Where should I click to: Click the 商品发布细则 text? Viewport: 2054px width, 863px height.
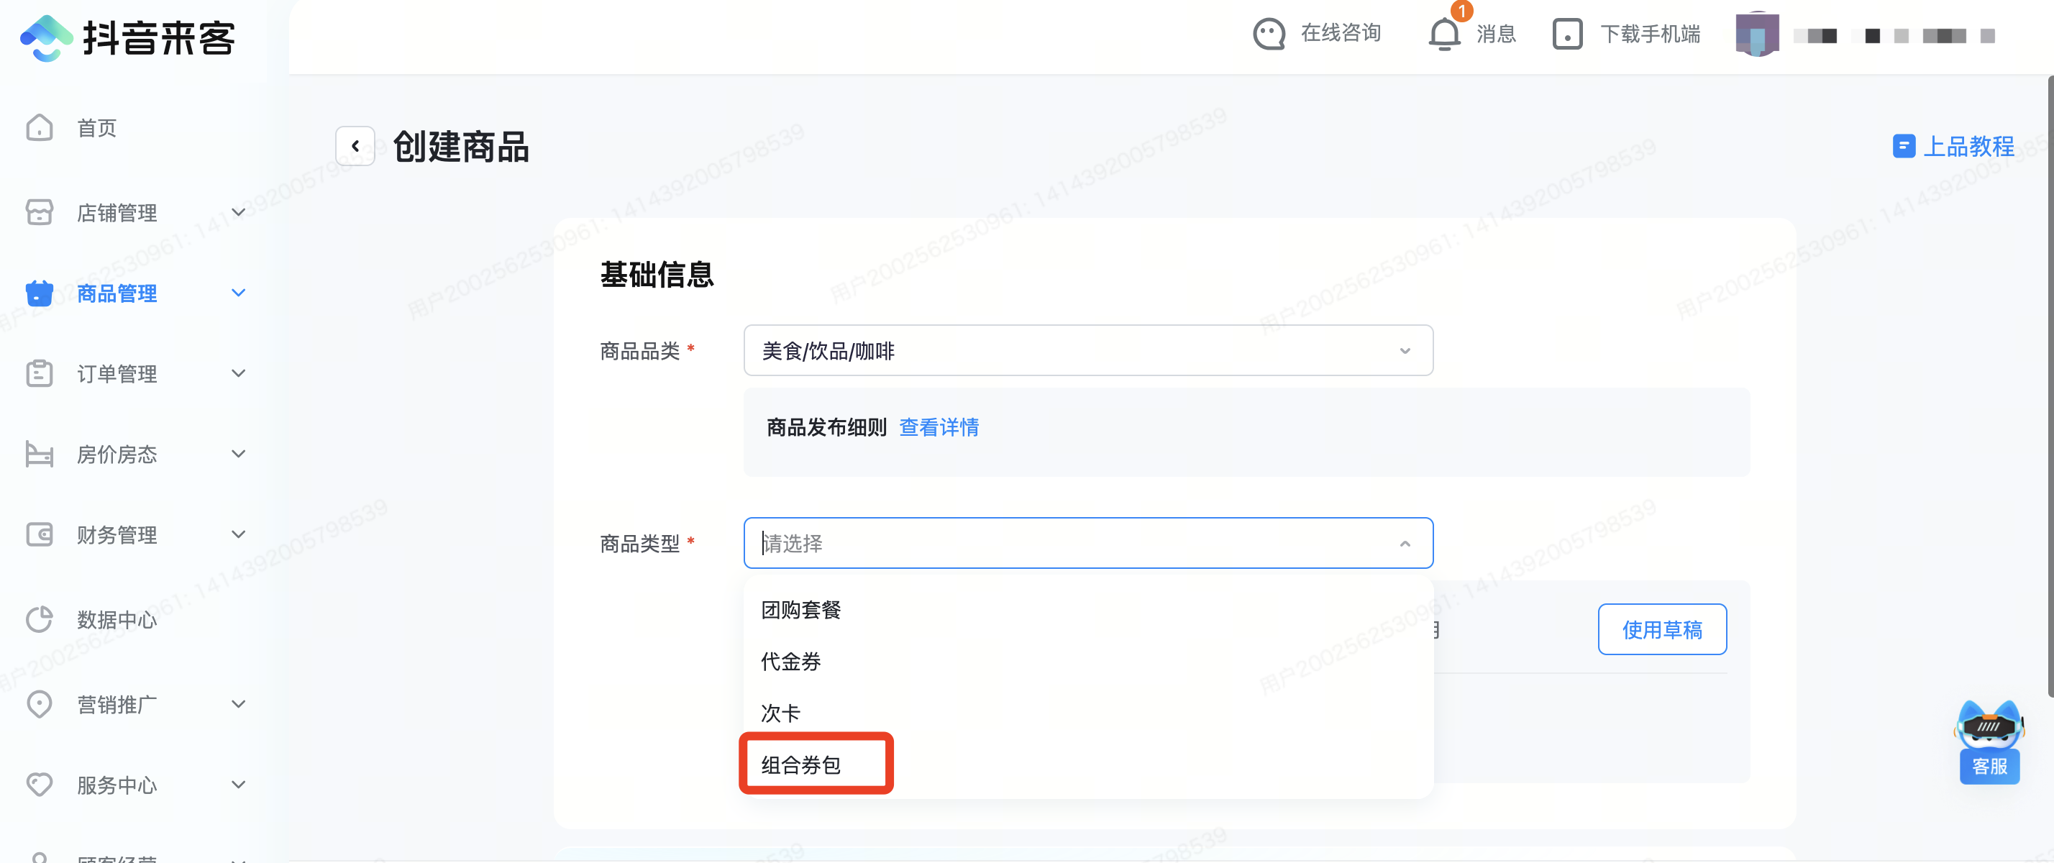(x=826, y=426)
